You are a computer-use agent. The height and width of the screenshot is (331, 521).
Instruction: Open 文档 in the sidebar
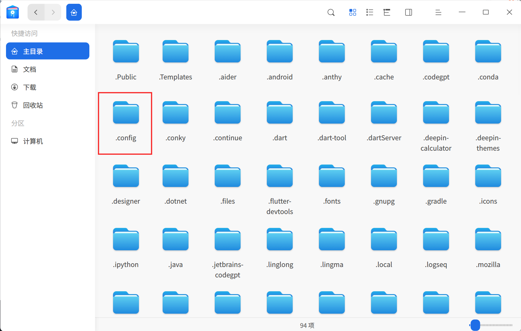(x=48, y=69)
